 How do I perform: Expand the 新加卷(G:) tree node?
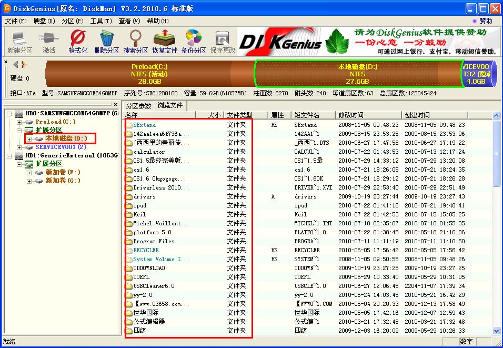(x=29, y=181)
